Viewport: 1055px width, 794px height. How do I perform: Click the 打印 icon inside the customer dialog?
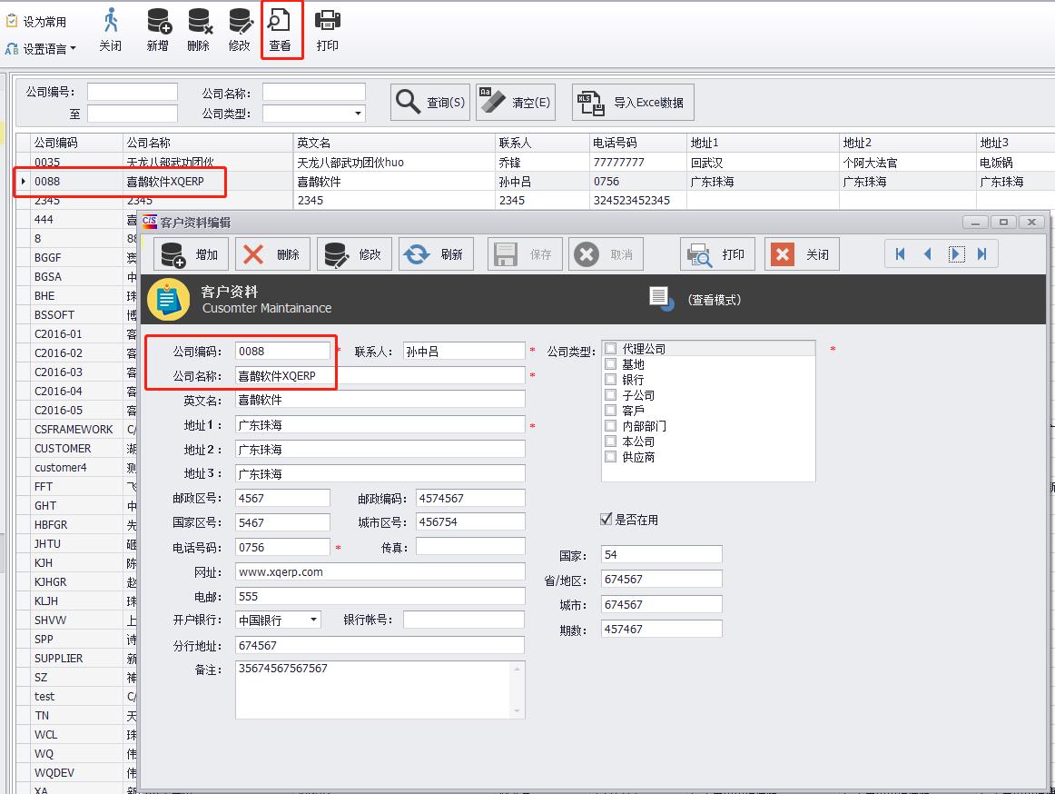pos(717,253)
